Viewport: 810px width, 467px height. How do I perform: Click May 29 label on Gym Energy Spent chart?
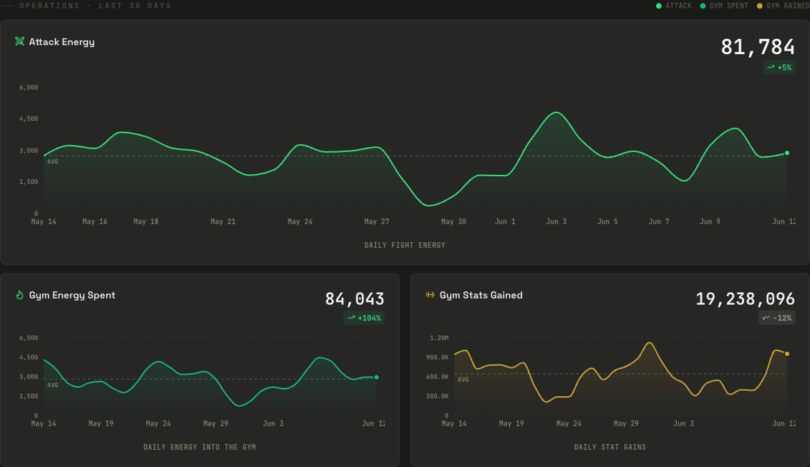216,423
